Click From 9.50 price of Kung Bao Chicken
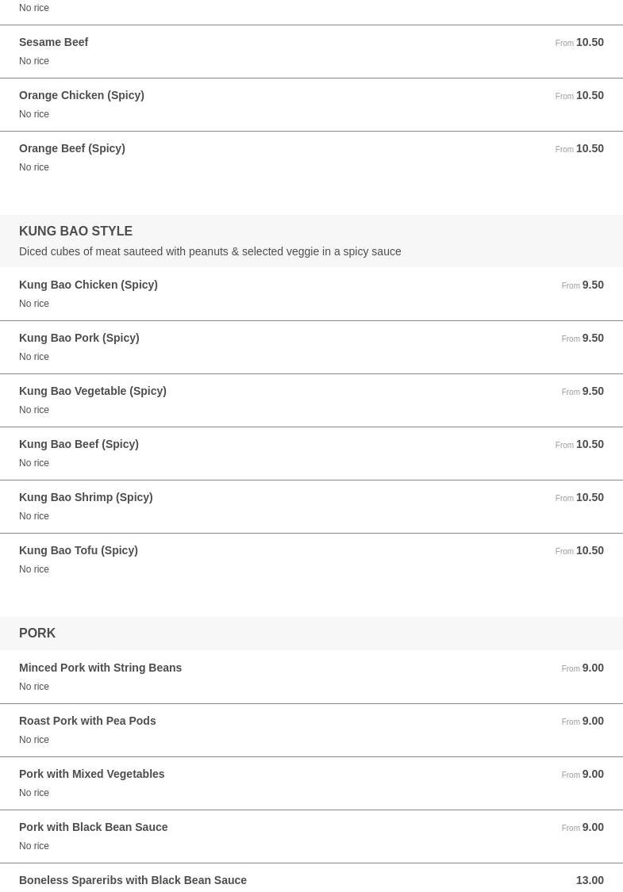The image size is (623, 892). [583, 285]
